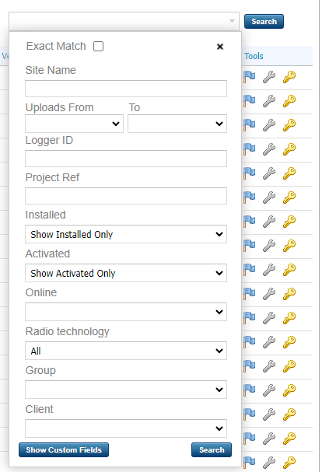The image size is (329, 472).
Task: Click the wrench icon in last row
Action: click(269, 462)
